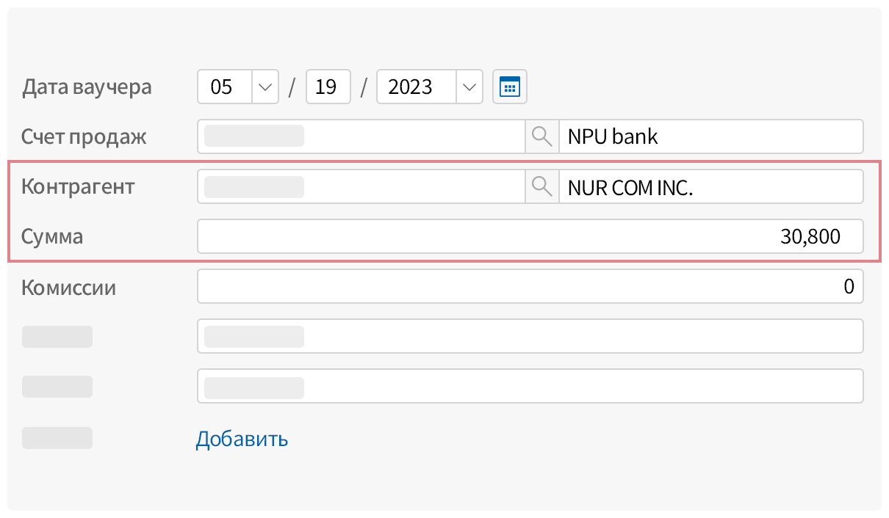Expand the year dropdown arrow

469,87
